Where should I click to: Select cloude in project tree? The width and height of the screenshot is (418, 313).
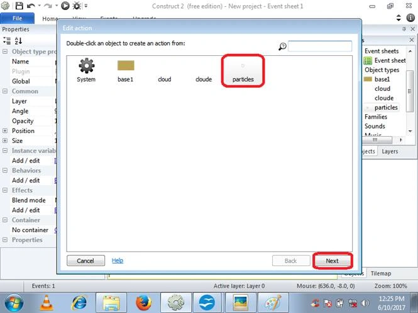(384, 98)
